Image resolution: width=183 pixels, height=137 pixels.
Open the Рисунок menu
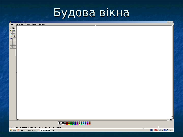pos(27,24)
